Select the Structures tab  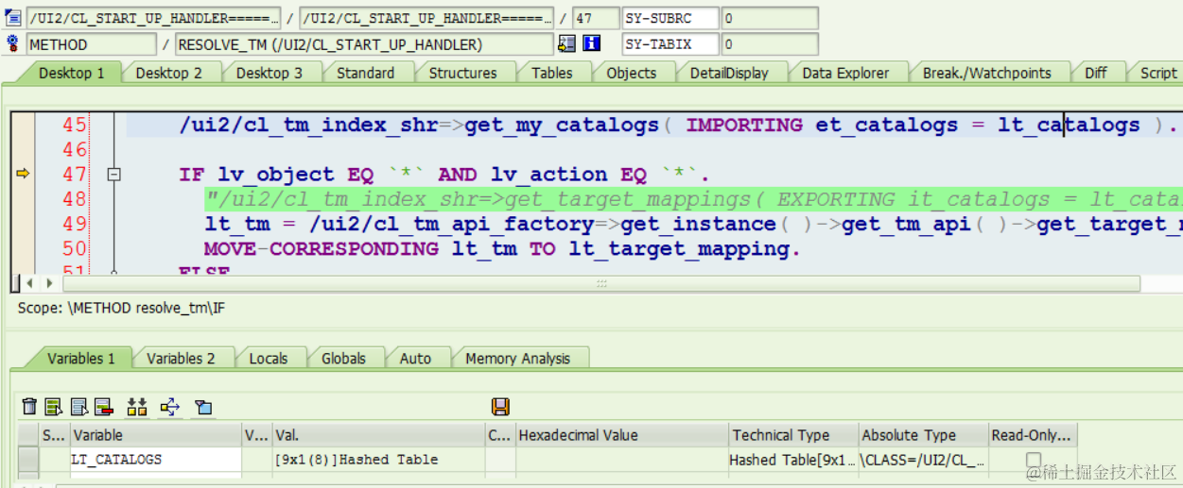(462, 73)
